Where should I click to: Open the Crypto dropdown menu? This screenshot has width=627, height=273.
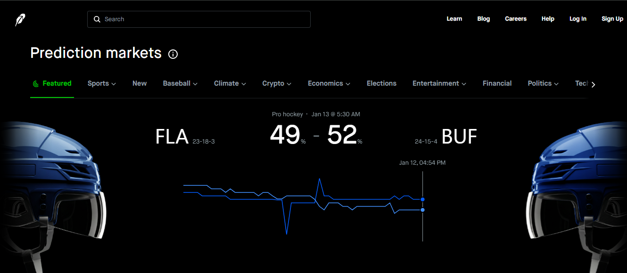point(290,84)
